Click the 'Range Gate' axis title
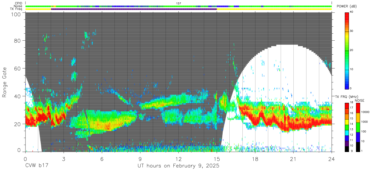 coord(5,82)
